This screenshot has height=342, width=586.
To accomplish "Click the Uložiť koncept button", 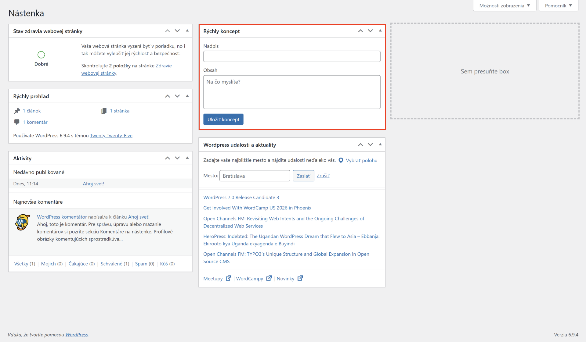I will click(x=223, y=119).
